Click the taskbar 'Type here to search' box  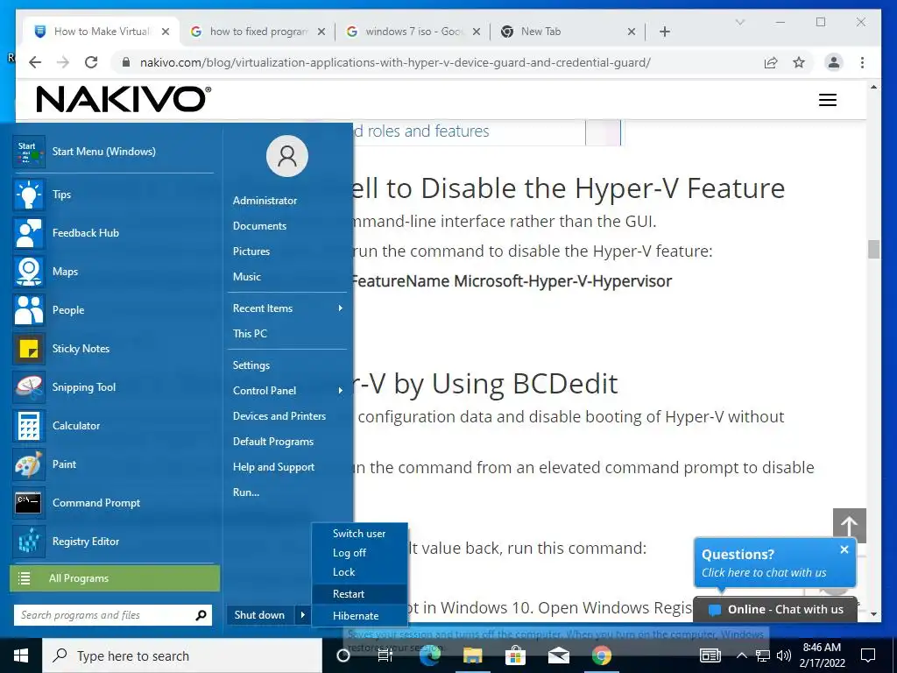[182, 655]
